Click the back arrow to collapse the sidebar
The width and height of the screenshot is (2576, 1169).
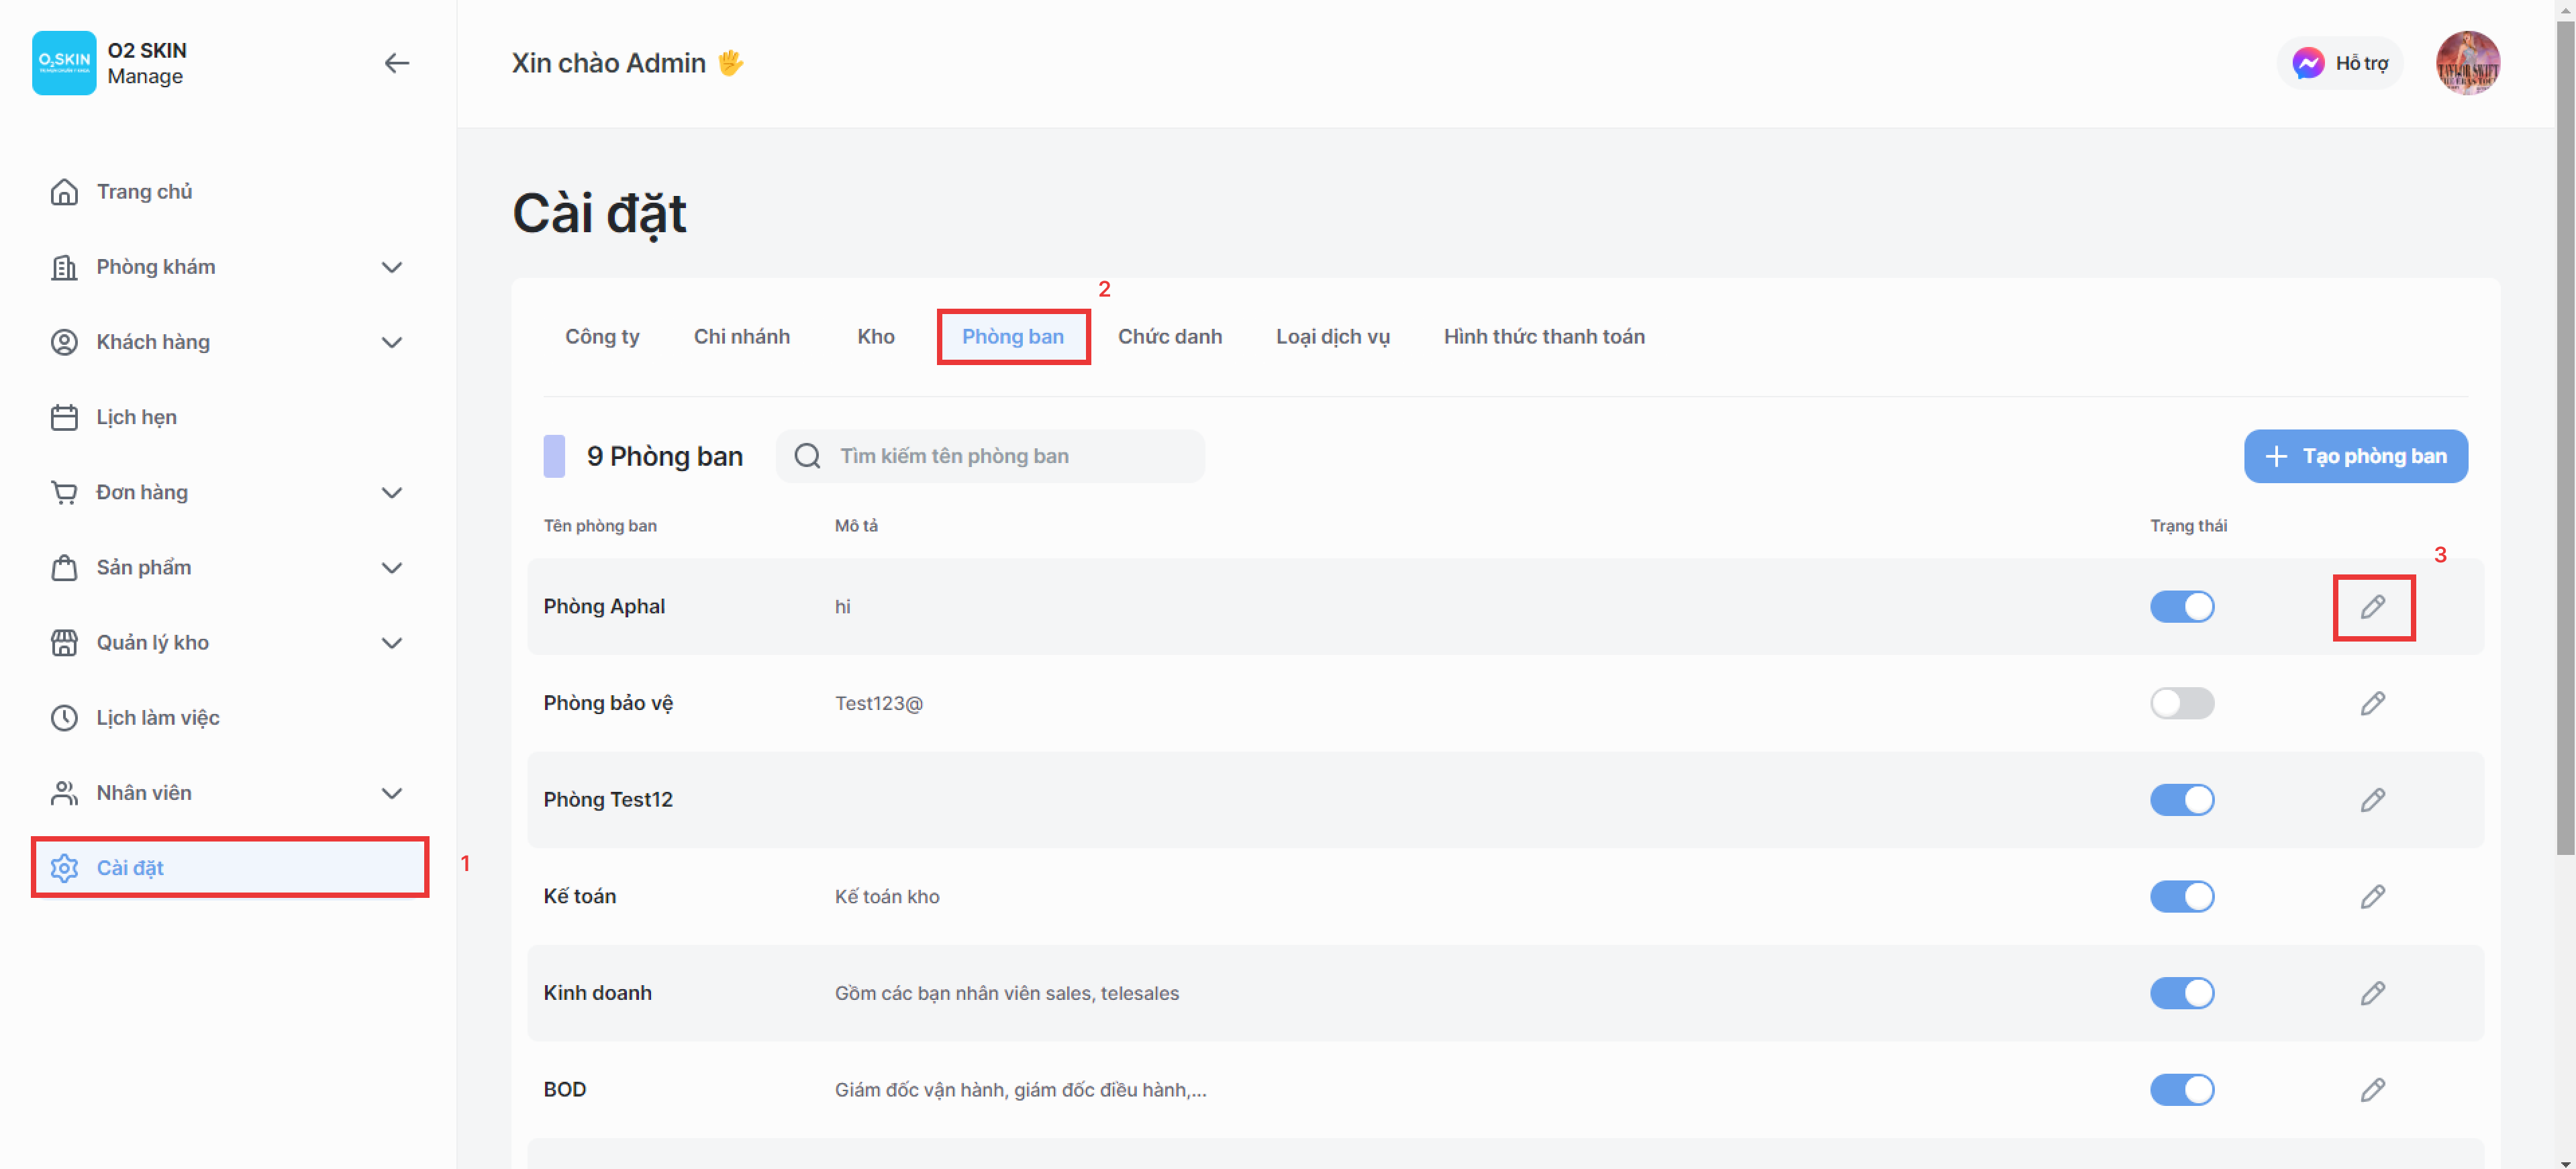pos(397,63)
